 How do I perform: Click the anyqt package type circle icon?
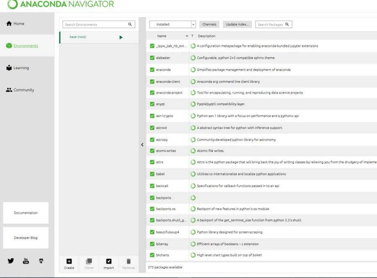pyautogui.click(x=193, y=104)
